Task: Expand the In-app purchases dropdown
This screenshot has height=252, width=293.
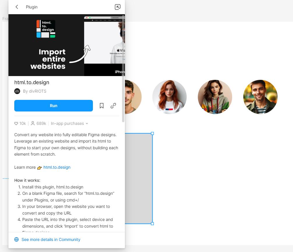Action: [69, 123]
